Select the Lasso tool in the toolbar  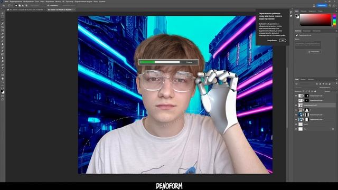3,20
